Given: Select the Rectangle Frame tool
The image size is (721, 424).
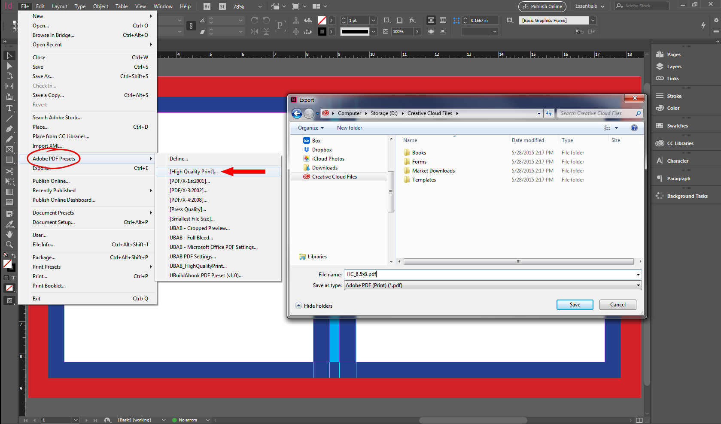Looking at the screenshot, I should [9, 149].
